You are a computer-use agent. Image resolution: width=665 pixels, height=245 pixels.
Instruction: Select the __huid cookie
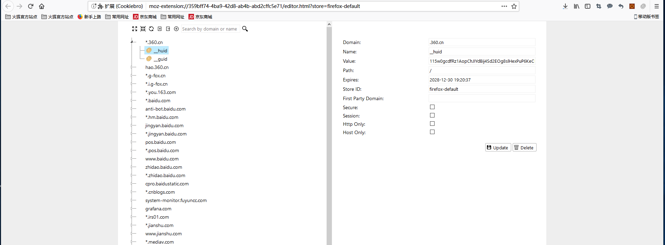157,51
